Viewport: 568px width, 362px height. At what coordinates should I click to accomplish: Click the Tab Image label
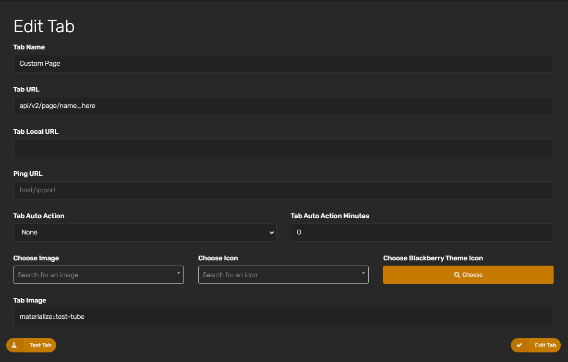click(x=30, y=301)
